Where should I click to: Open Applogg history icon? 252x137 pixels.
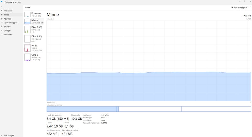pyautogui.click(x=2, y=19)
